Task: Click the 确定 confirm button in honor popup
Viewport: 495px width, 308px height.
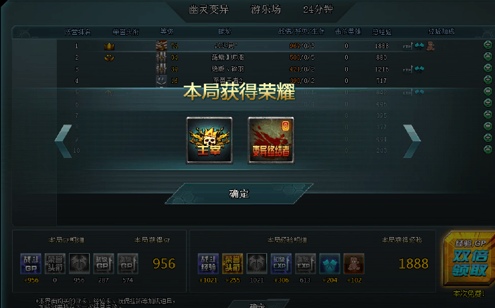Action: pyautogui.click(x=239, y=194)
